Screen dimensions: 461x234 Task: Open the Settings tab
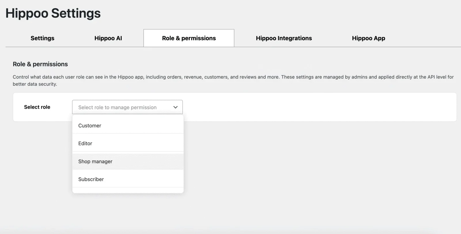tap(42, 38)
